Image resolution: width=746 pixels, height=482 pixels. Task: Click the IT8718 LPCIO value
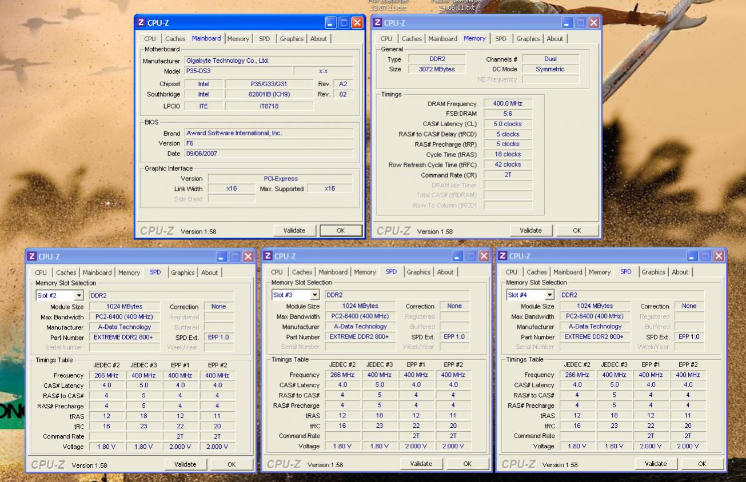click(x=269, y=106)
